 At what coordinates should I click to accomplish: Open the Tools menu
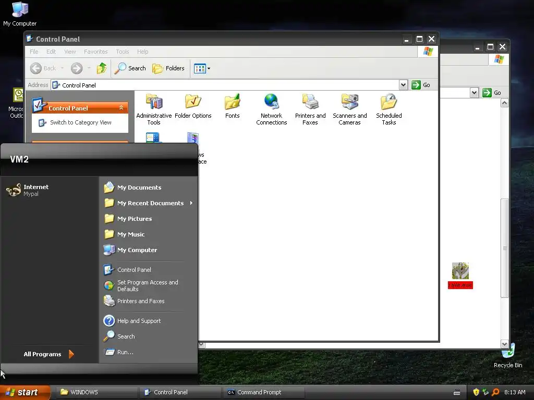point(122,52)
